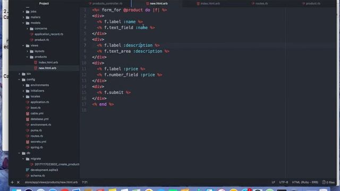This screenshot has height=191, width=340.
Task: Click the form_for @product line of code
Action: [x=130, y=10]
